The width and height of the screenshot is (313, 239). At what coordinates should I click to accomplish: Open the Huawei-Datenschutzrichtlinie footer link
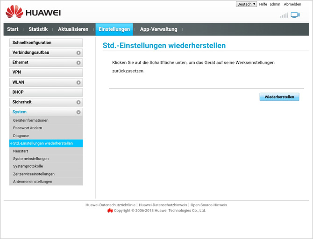pos(110,205)
